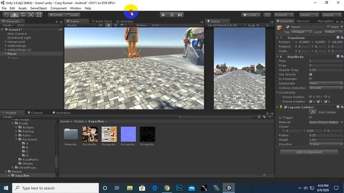The width and height of the screenshot is (344, 193).
Task: Open the Account dropdown
Action: coord(284,15)
